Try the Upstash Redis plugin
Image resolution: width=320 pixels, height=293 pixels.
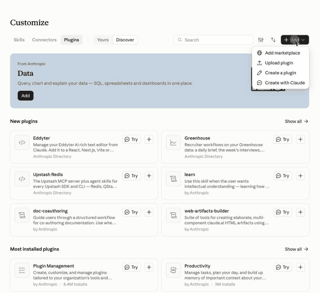click(x=131, y=176)
